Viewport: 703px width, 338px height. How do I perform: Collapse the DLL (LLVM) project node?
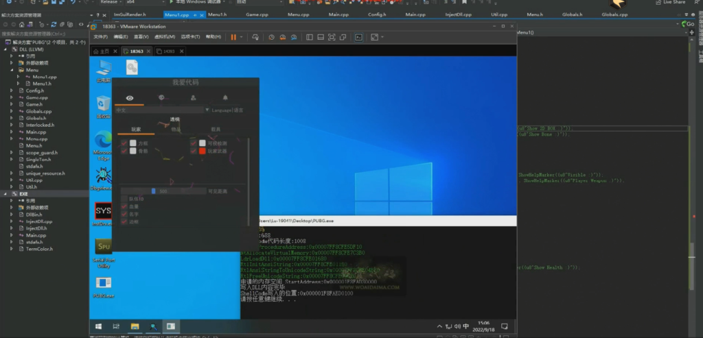pyautogui.click(x=6, y=49)
